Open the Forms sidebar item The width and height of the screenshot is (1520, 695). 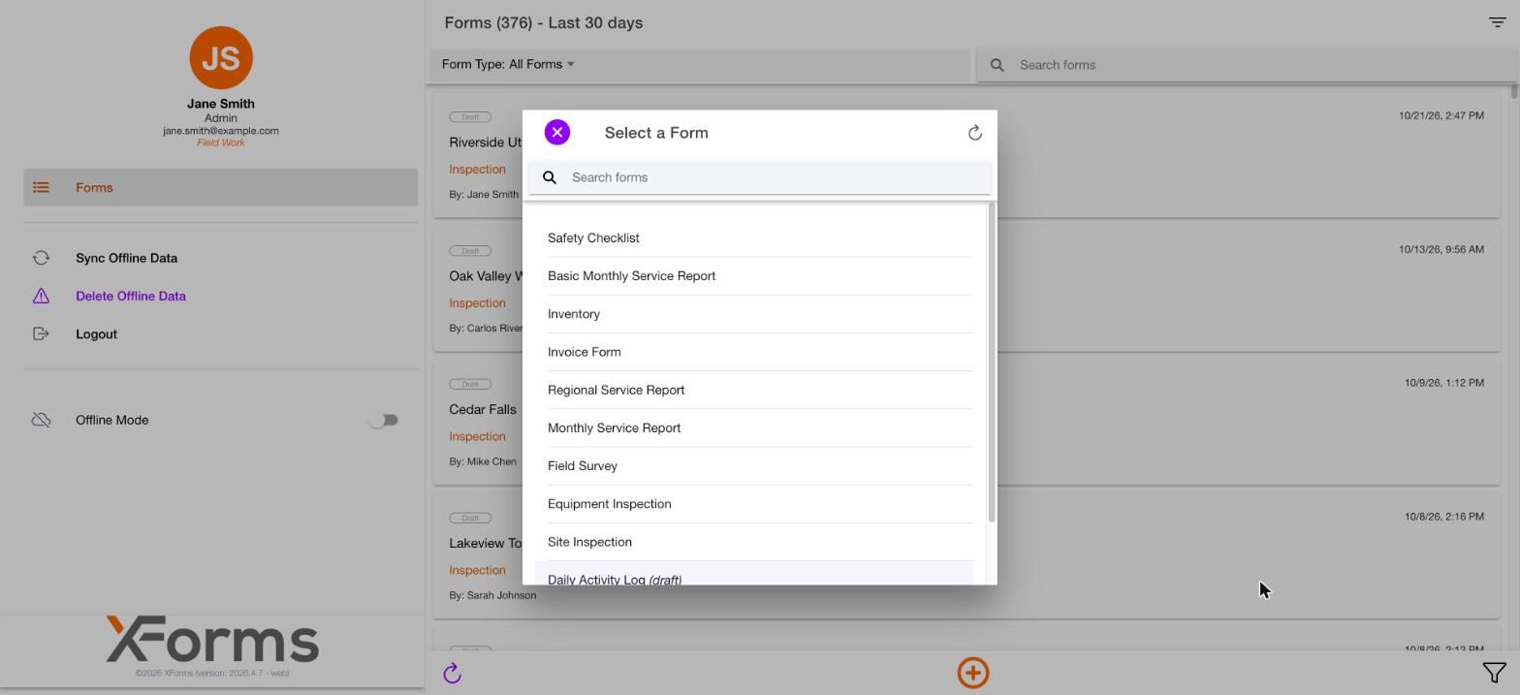point(221,187)
